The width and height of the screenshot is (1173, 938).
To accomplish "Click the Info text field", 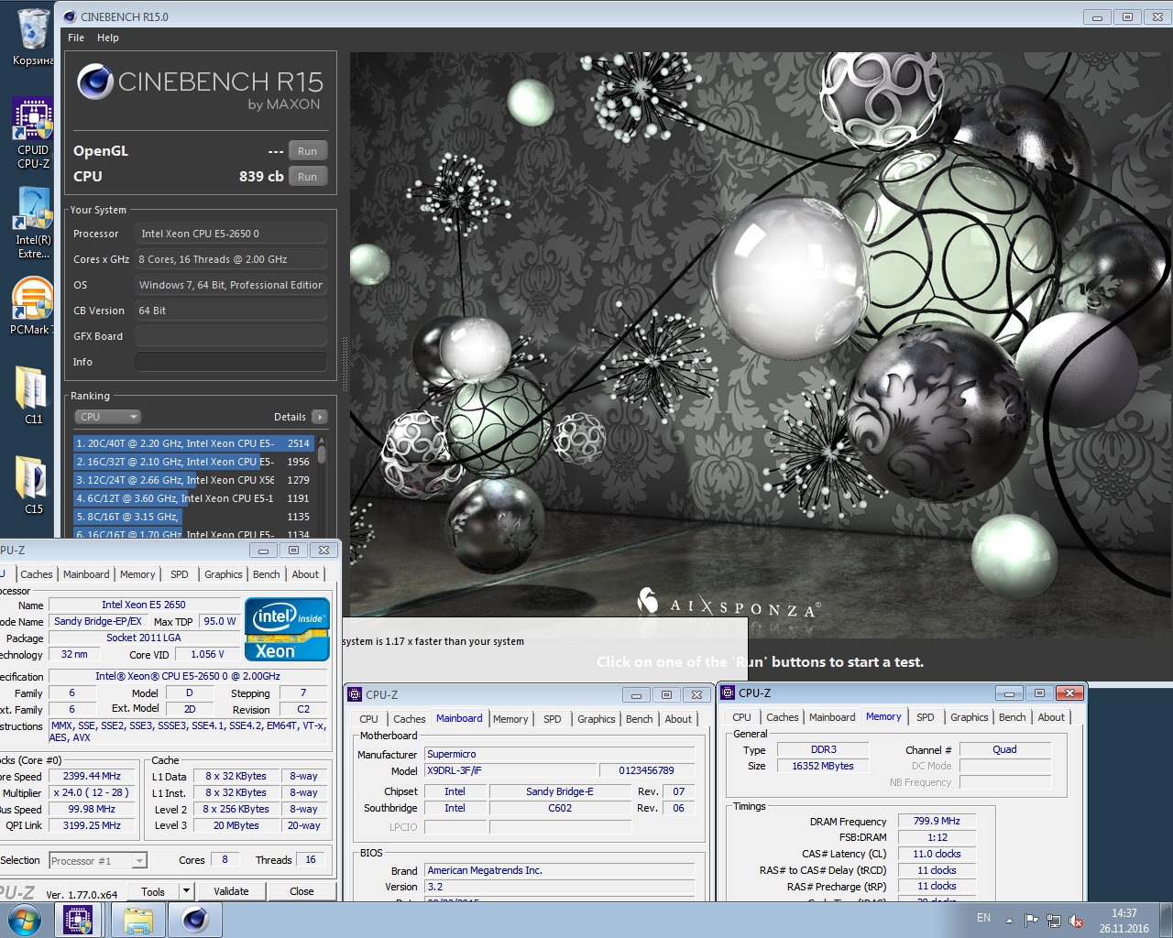I will (231, 362).
